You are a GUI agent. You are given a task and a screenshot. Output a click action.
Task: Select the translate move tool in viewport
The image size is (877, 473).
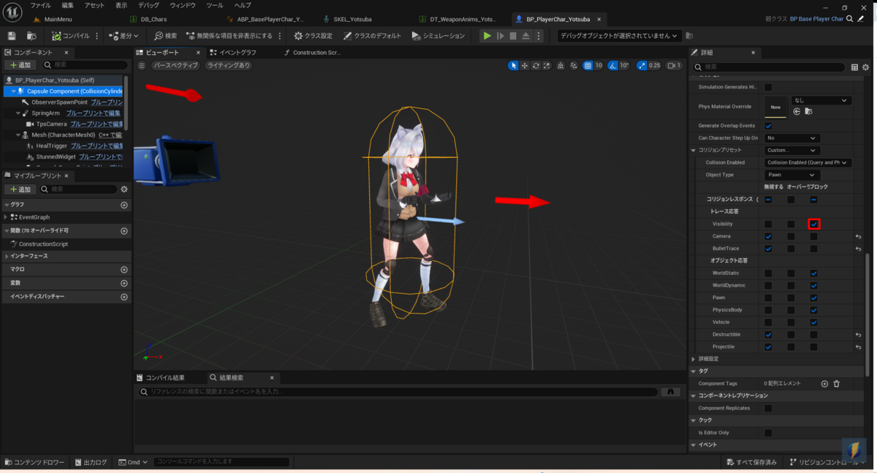coord(525,65)
